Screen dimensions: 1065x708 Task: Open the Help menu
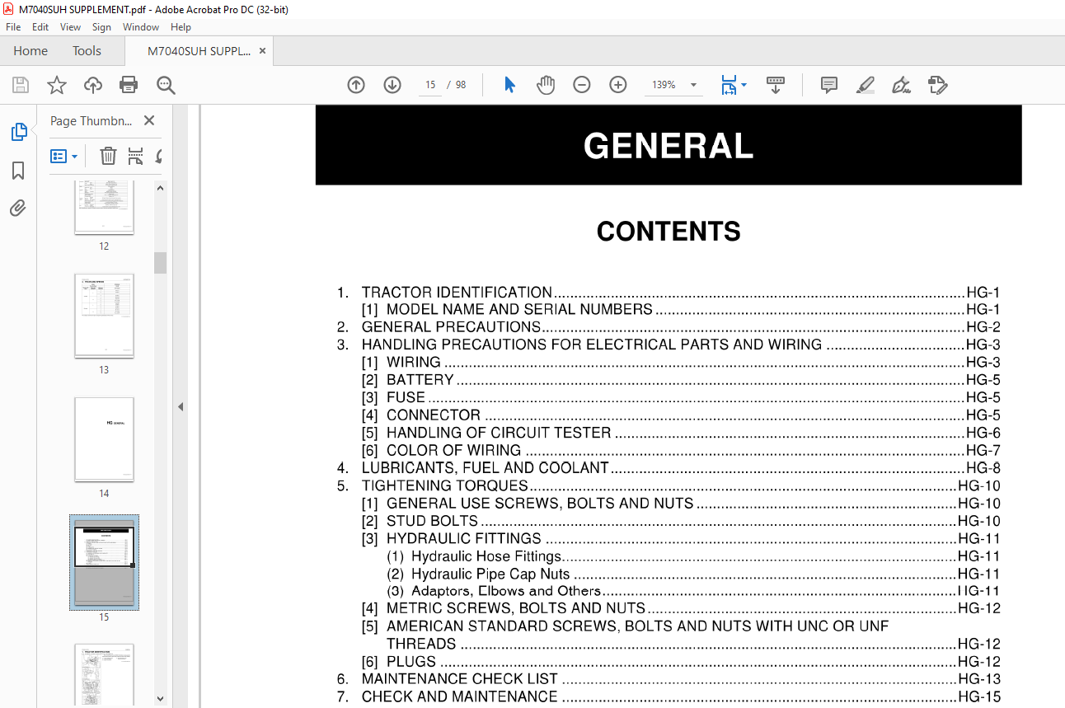pyautogui.click(x=181, y=27)
